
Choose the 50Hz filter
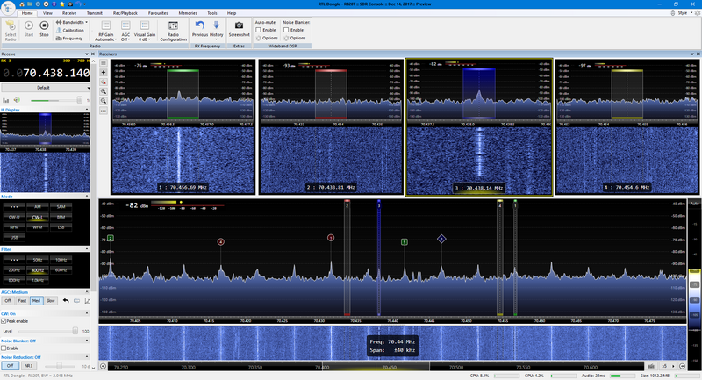(x=38, y=260)
